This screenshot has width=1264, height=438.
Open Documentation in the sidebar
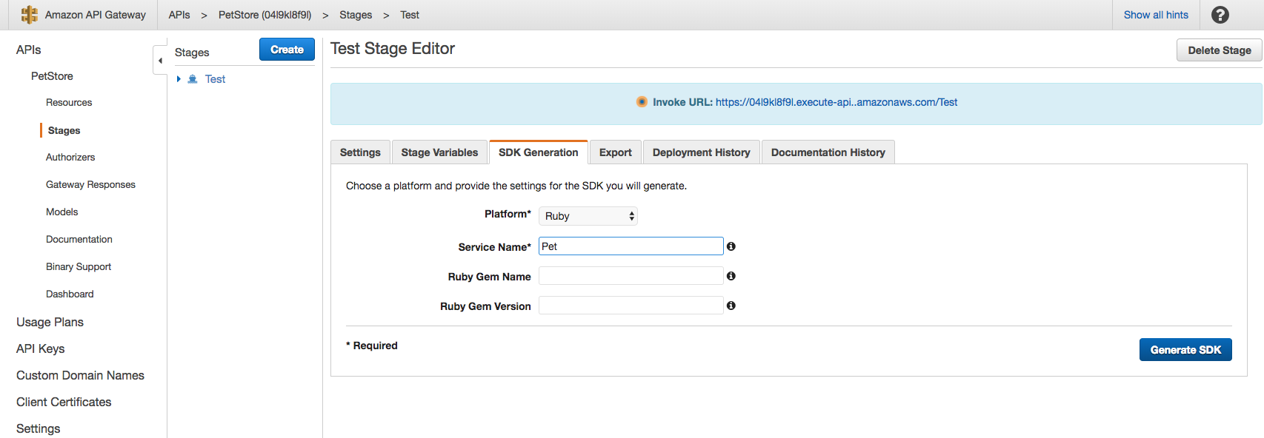[79, 240]
